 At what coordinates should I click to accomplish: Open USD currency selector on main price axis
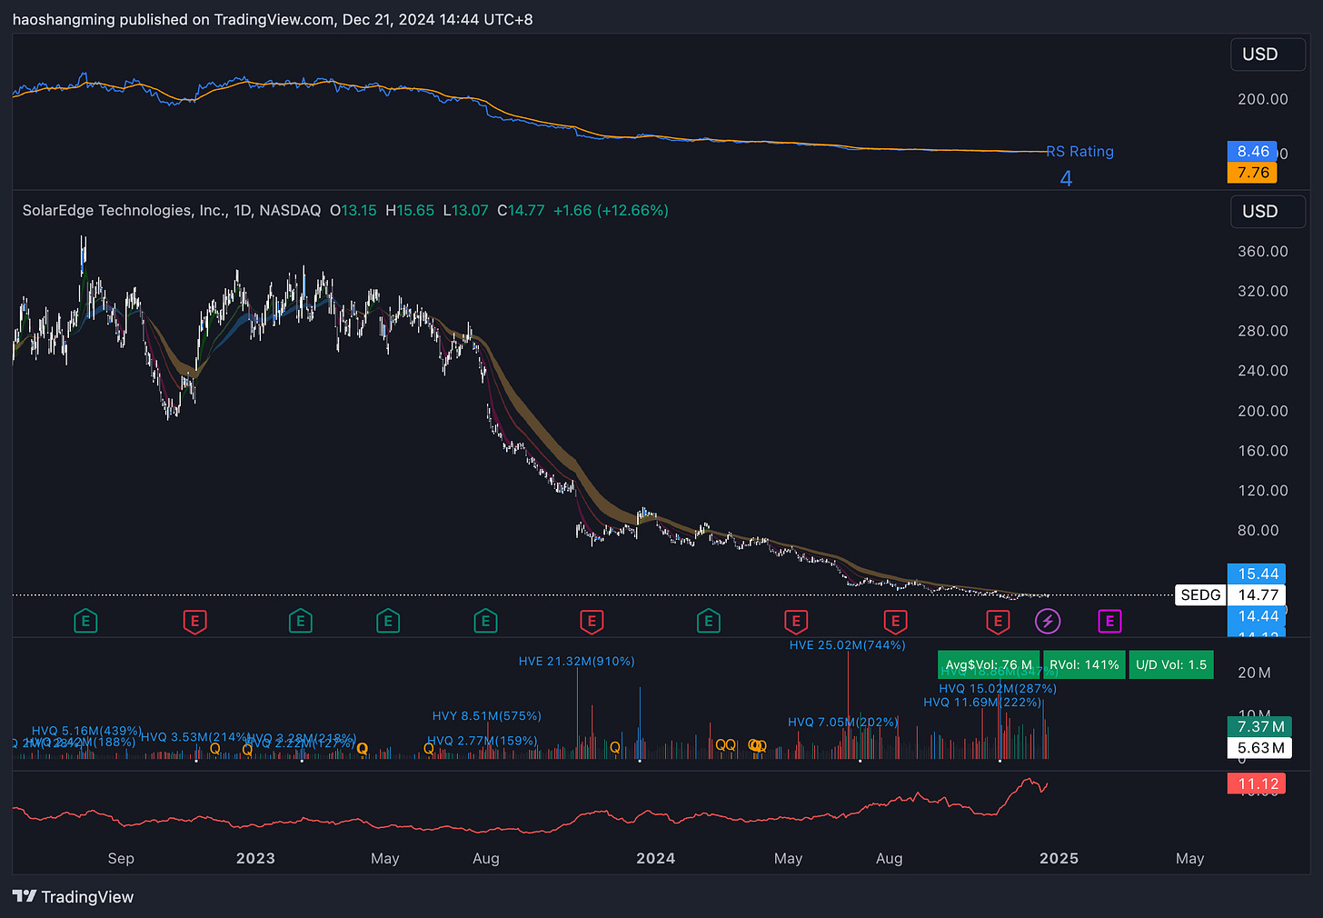click(1268, 212)
